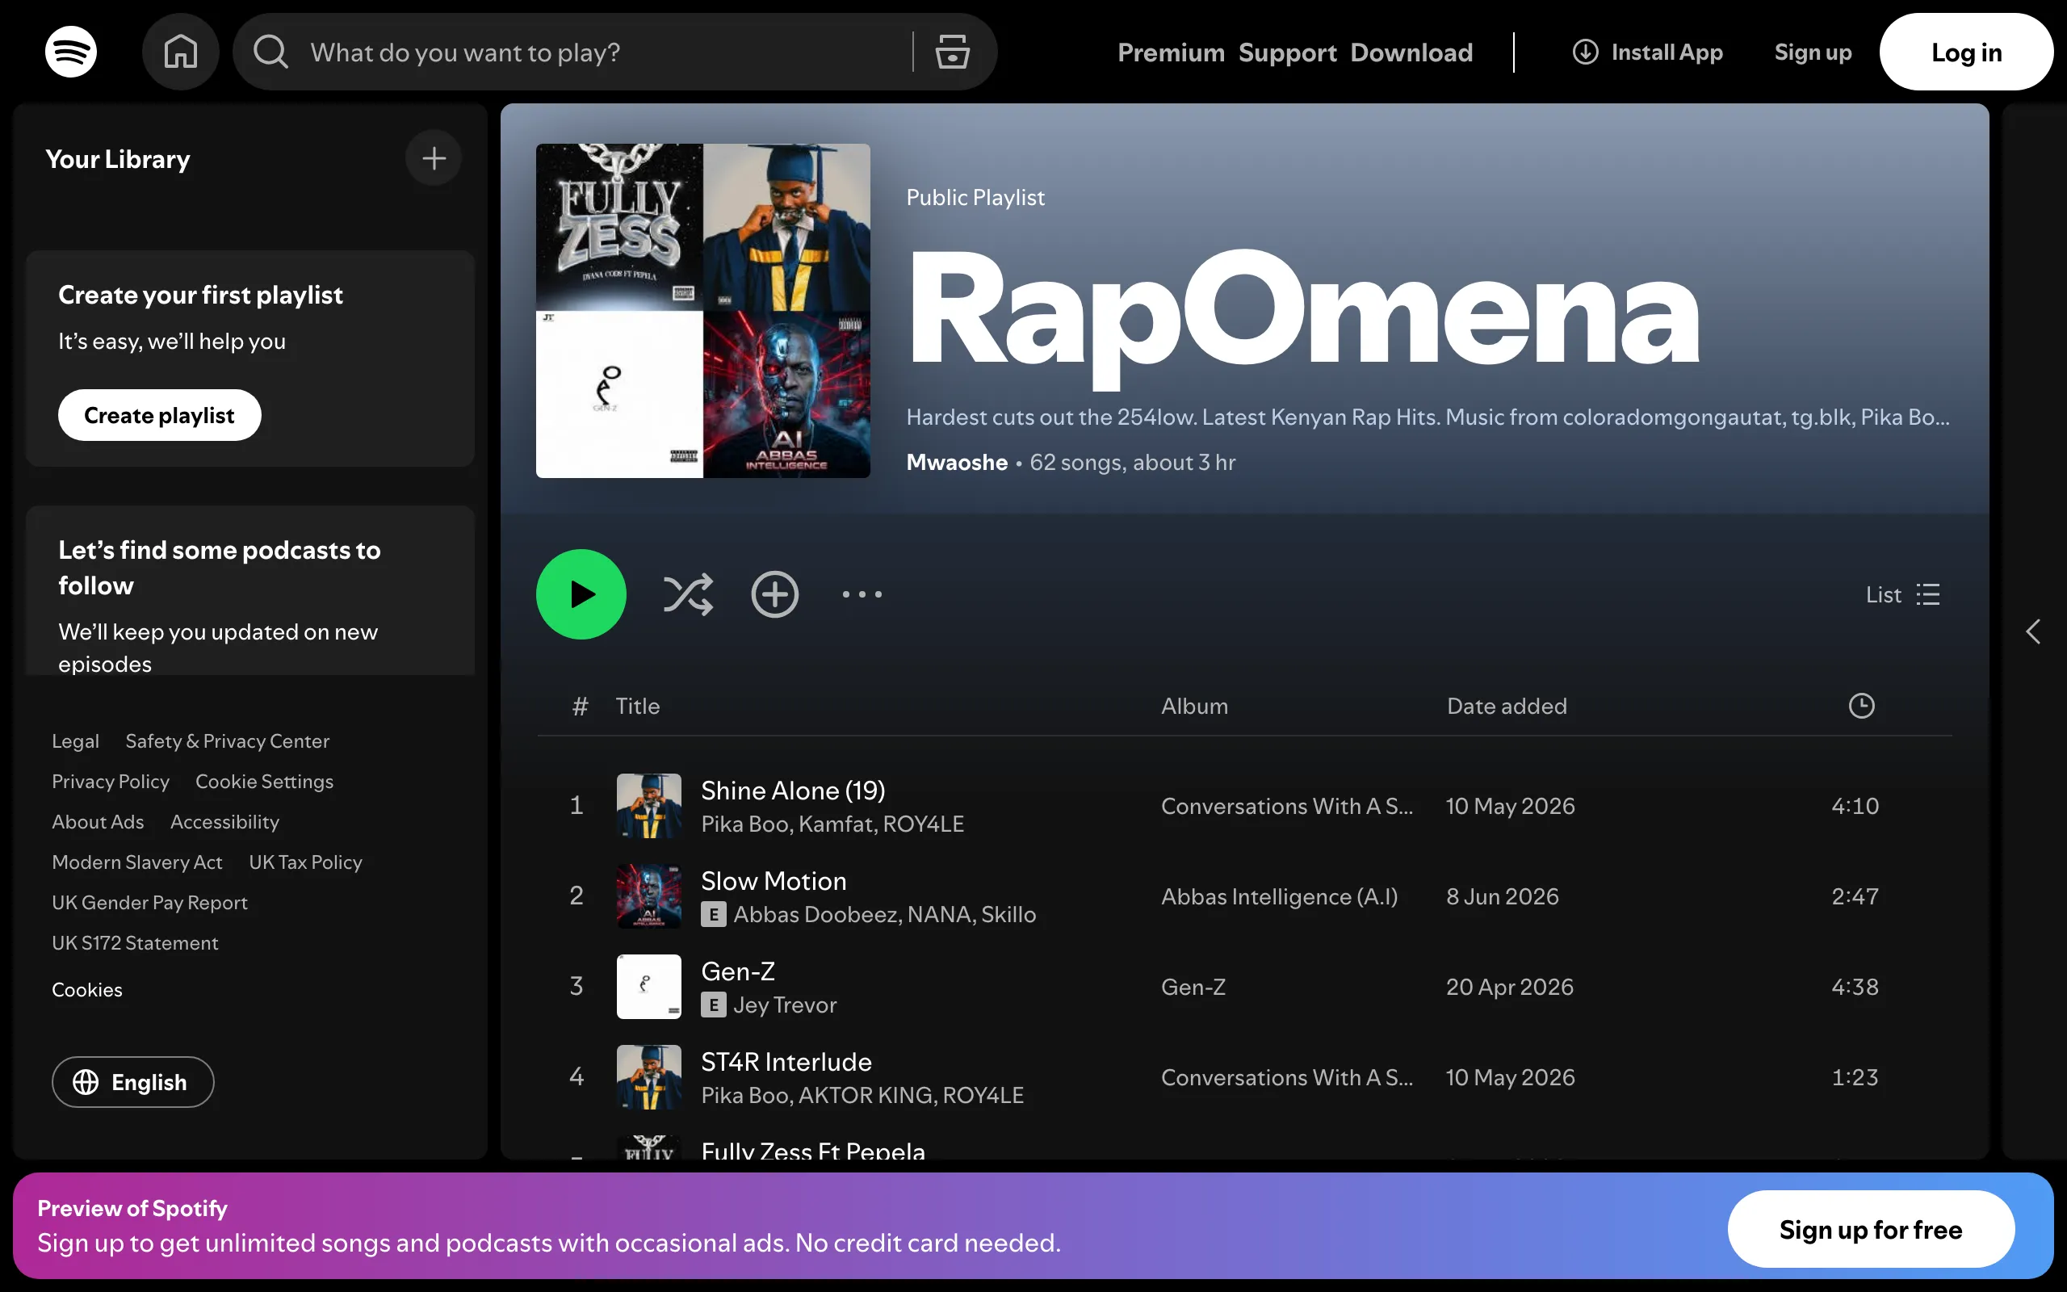The height and width of the screenshot is (1292, 2067).
Task: Open artist Kamfat
Action: coord(836,824)
